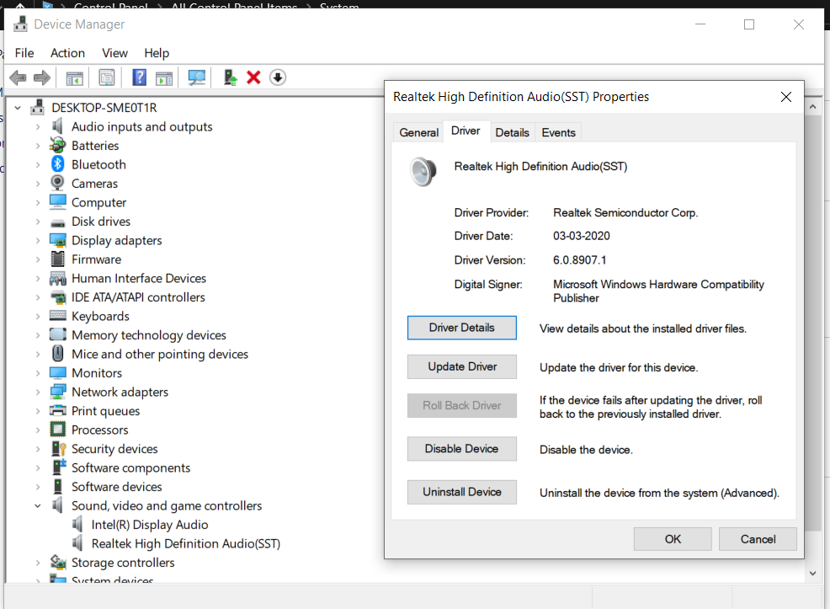Select the Storage controllers icon

(x=58, y=562)
